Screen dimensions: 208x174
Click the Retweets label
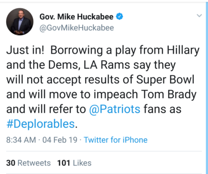(34, 163)
